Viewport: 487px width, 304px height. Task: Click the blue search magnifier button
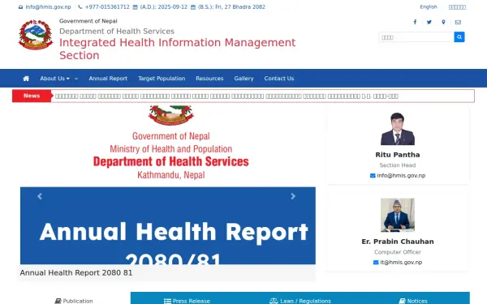tap(459, 37)
